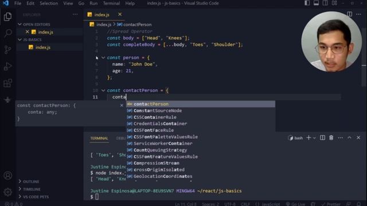Open Accounts menu in activity bar
This screenshot has width=367, height=206.
tap(7, 176)
